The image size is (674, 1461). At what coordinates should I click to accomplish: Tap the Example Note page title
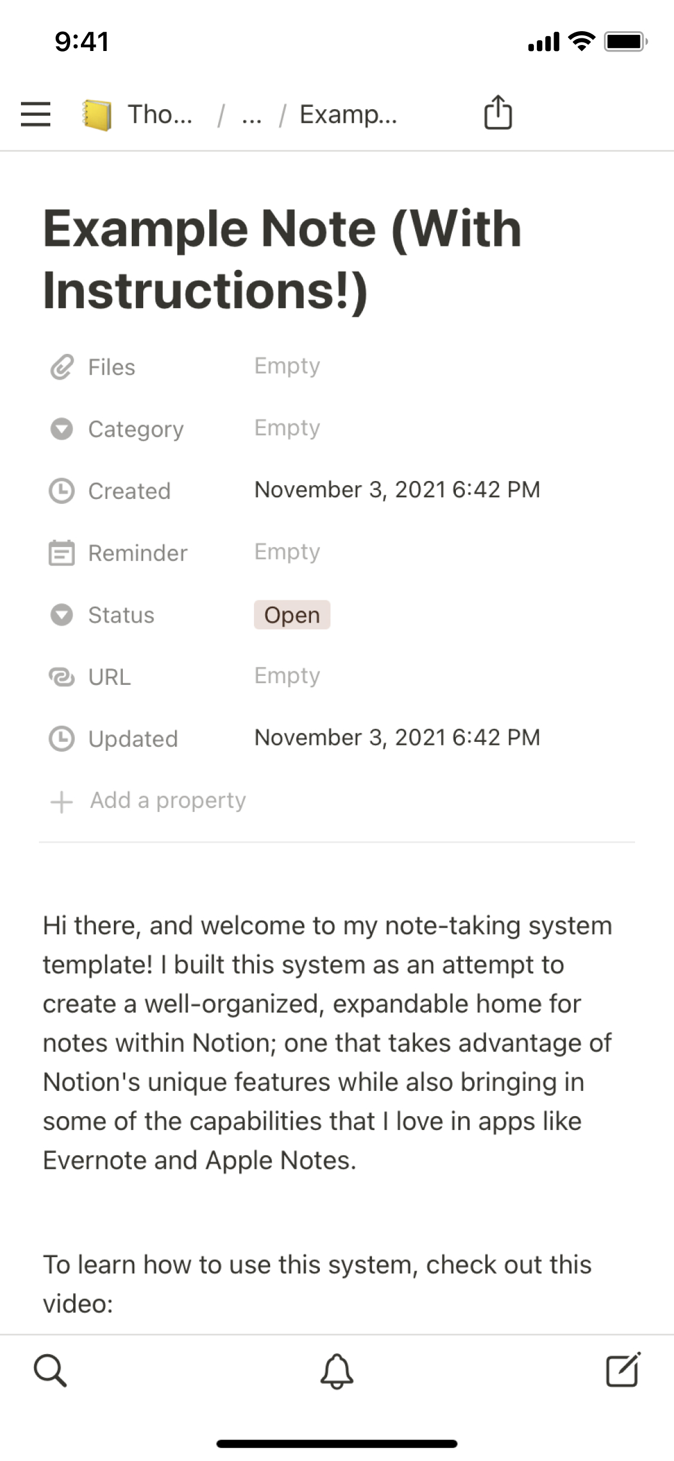click(282, 259)
